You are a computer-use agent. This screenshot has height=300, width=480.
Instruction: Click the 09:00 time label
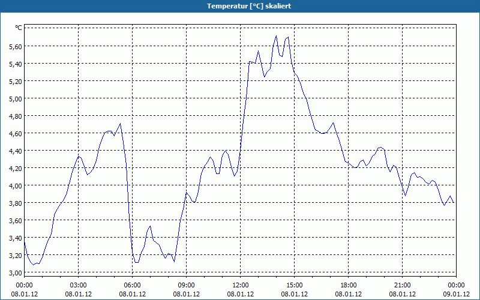point(187,286)
